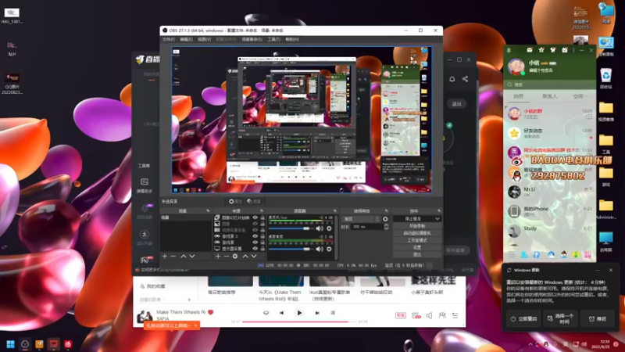This screenshot has width=625, height=352.
Task: Click the mail icon in QQ header
Action: point(530,50)
